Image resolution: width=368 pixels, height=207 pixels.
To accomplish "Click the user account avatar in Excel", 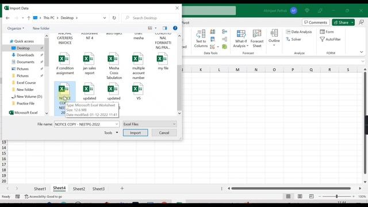I will click(x=293, y=10).
